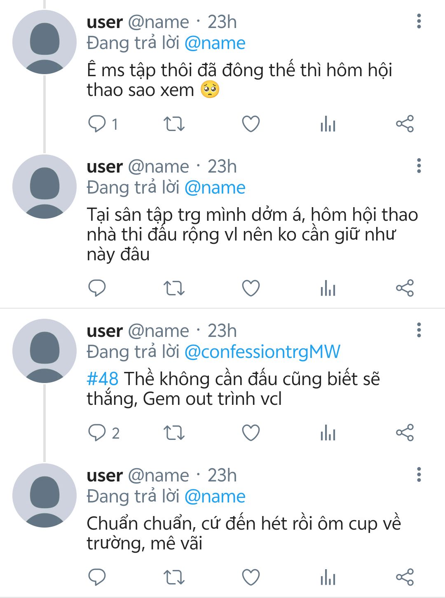Retweet the 'Chuẩn chuẩn, cứ đến hét' tweet
Viewport: 445px width, 598px height.
point(174,577)
